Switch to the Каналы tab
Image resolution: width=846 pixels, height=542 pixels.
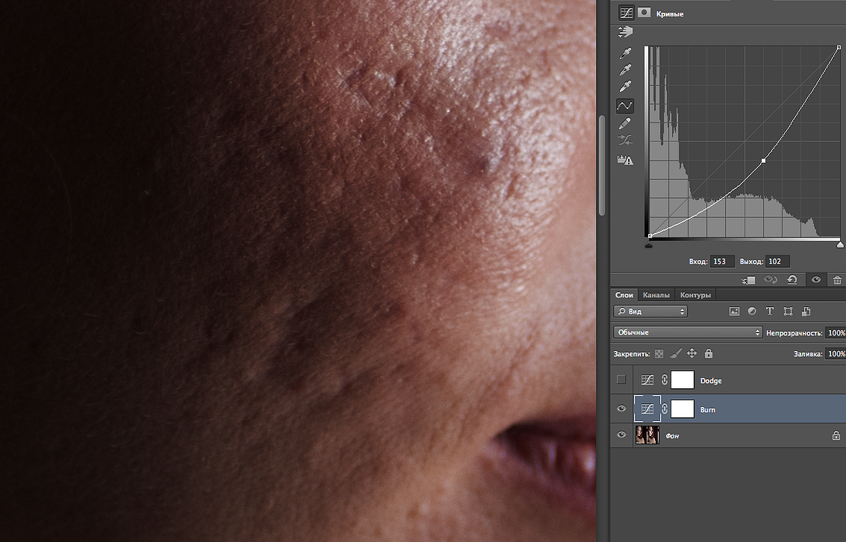click(656, 295)
